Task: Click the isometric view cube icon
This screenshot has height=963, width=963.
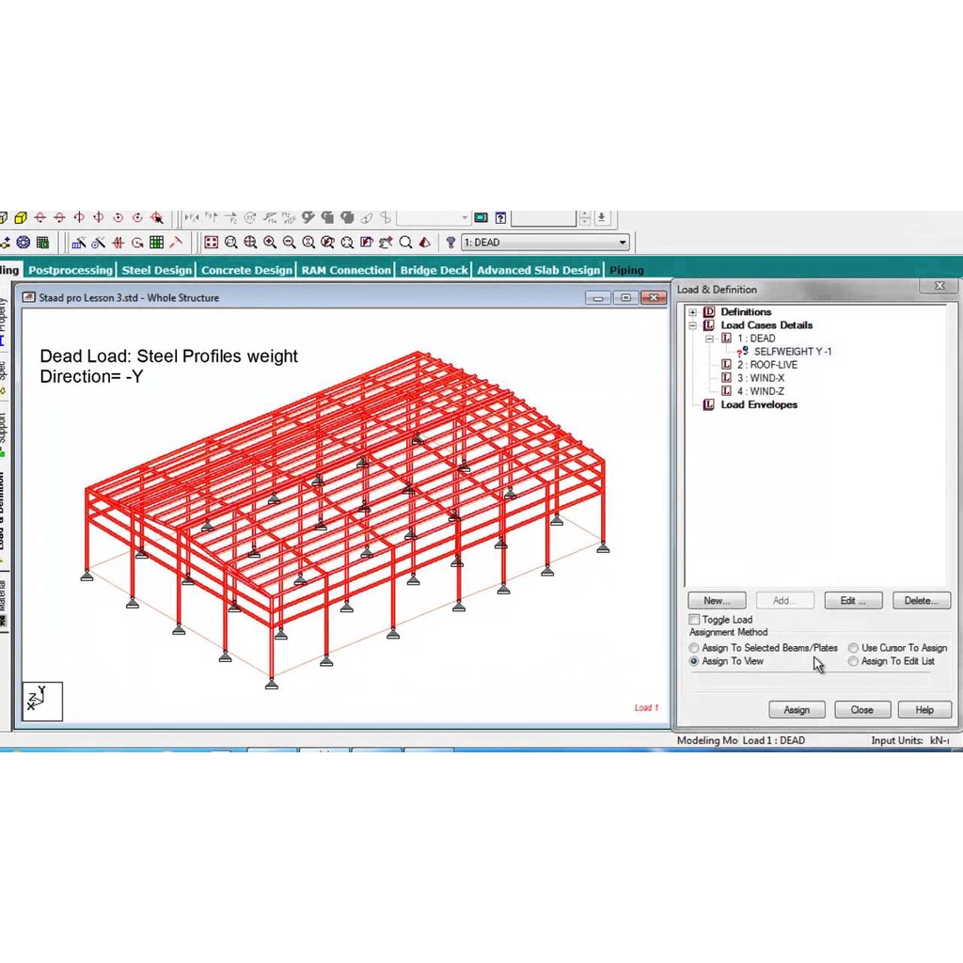Action: 21,218
